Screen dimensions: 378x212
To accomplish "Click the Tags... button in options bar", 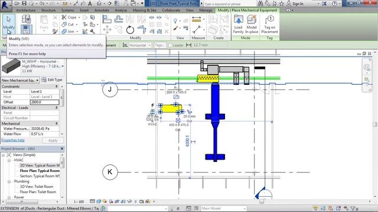I will point(160,45).
